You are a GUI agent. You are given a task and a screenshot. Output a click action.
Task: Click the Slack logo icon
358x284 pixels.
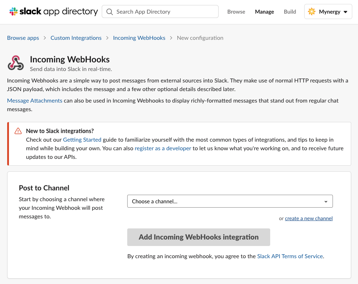[x=13, y=11]
